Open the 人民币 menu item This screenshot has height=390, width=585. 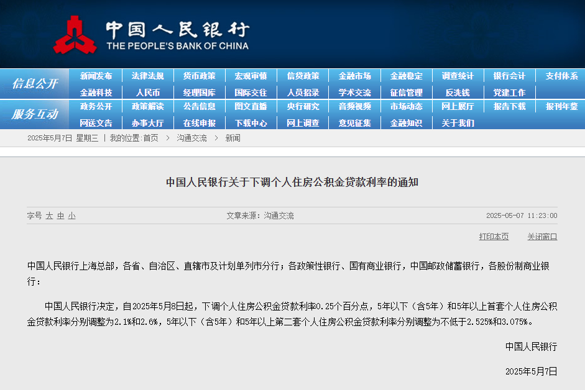coord(148,93)
